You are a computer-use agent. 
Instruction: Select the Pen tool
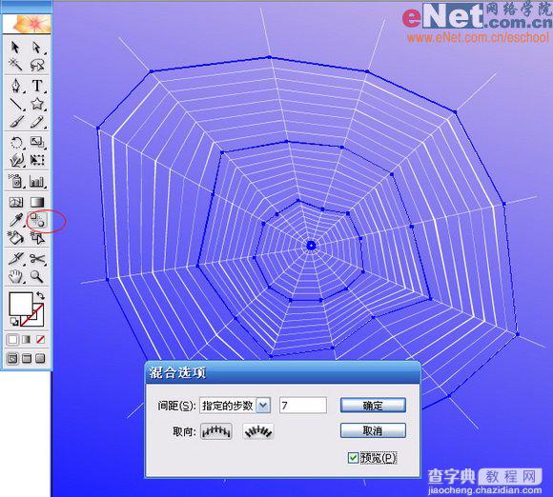coord(16,86)
